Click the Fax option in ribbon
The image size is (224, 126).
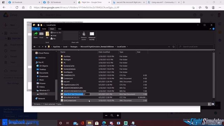tap(53, 38)
